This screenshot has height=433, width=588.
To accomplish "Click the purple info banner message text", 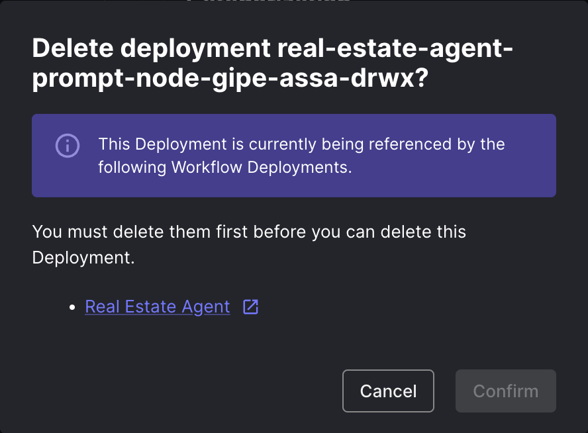I will coord(301,156).
